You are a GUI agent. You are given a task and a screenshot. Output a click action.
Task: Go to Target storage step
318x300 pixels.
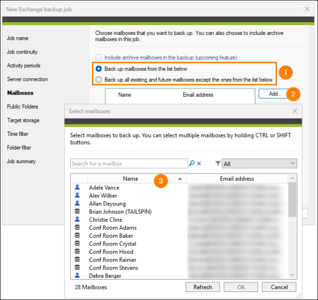coord(23,120)
